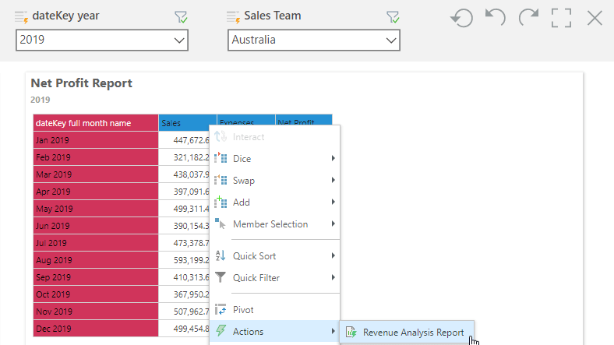The image size is (614, 345).
Task: Click the Nov 2019 Sales value cell
Action: 184,312
